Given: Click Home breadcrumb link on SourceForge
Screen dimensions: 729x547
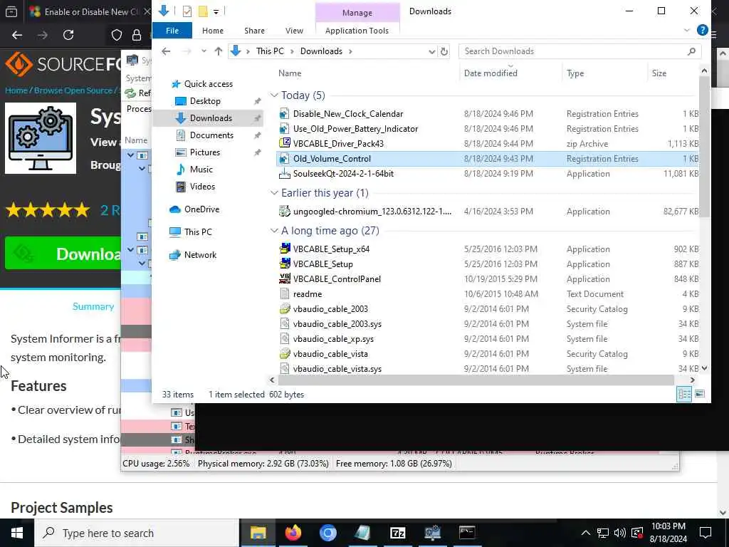Looking at the screenshot, I should pyautogui.click(x=16, y=90).
